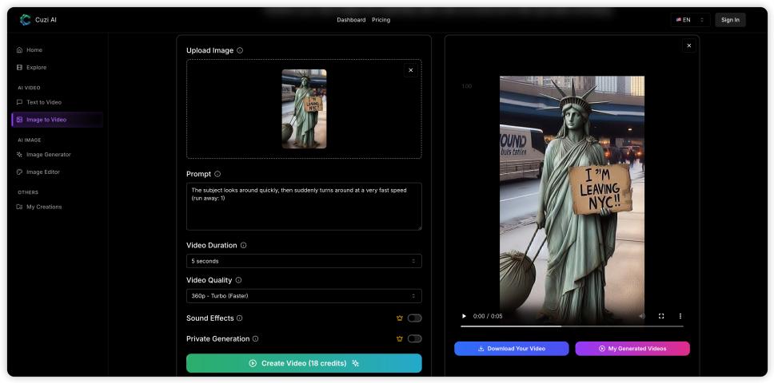Go to Image Generator in sidebar

(x=48, y=155)
